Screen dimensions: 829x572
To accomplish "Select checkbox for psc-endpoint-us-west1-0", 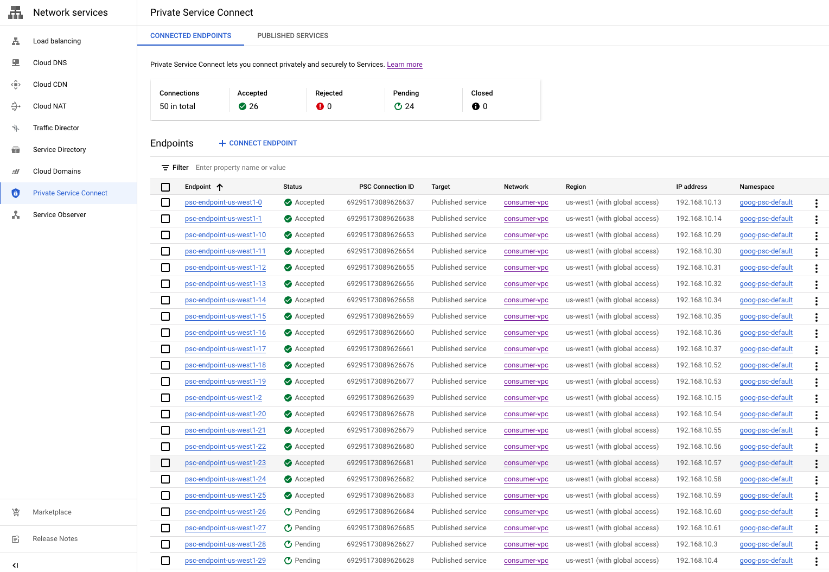I will 165,202.
